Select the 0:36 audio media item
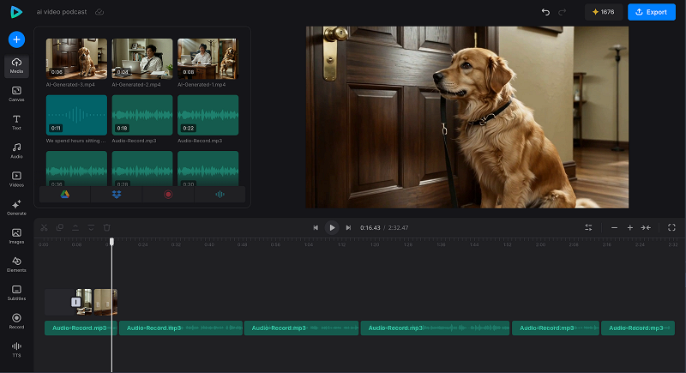Screen dimensions: 686x373 tap(76, 169)
